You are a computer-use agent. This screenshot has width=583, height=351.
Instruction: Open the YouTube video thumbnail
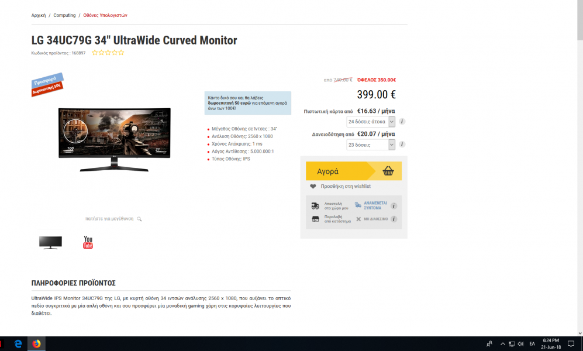(x=88, y=242)
